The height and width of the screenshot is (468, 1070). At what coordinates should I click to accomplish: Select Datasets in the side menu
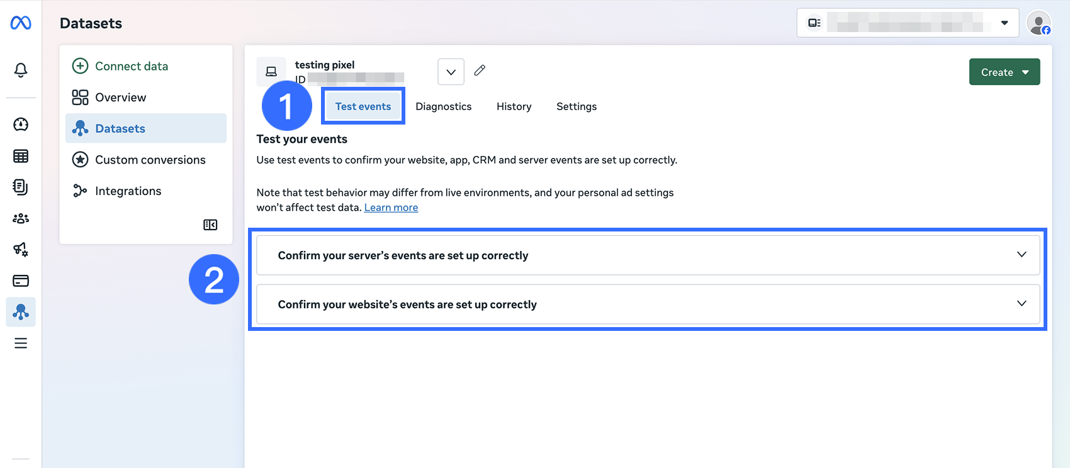(x=146, y=128)
